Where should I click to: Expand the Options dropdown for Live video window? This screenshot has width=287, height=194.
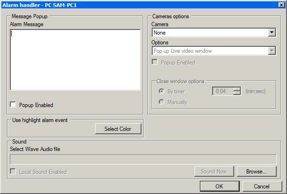coord(214,51)
